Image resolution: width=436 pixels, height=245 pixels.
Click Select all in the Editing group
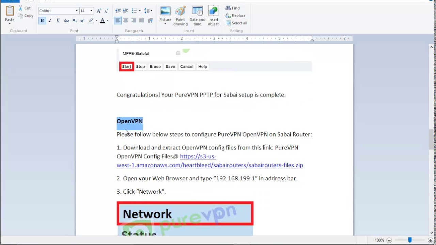[236, 23]
